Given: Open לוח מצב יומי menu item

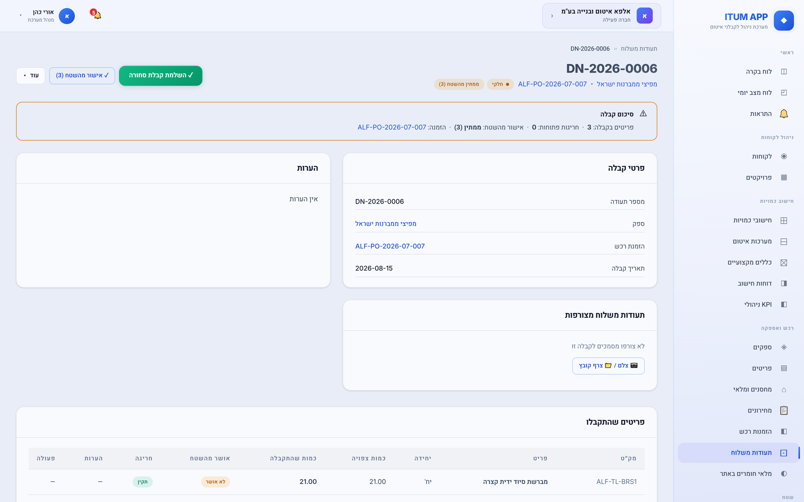Looking at the screenshot, I should click(x=755, y=93).
